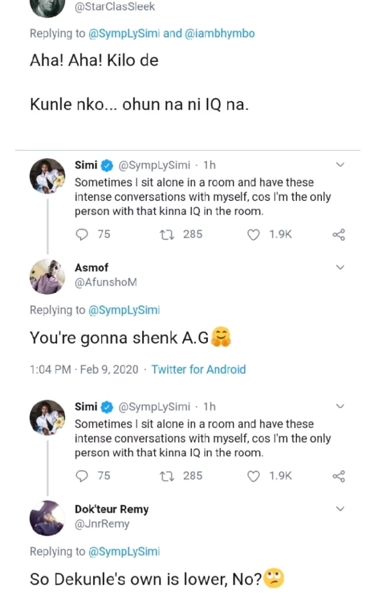Image resolution: width=375 pixels, height=611 pixels.
Task: Retweet Simi's tweet shown above Asmof's reply
Action: tap(168, 234)
